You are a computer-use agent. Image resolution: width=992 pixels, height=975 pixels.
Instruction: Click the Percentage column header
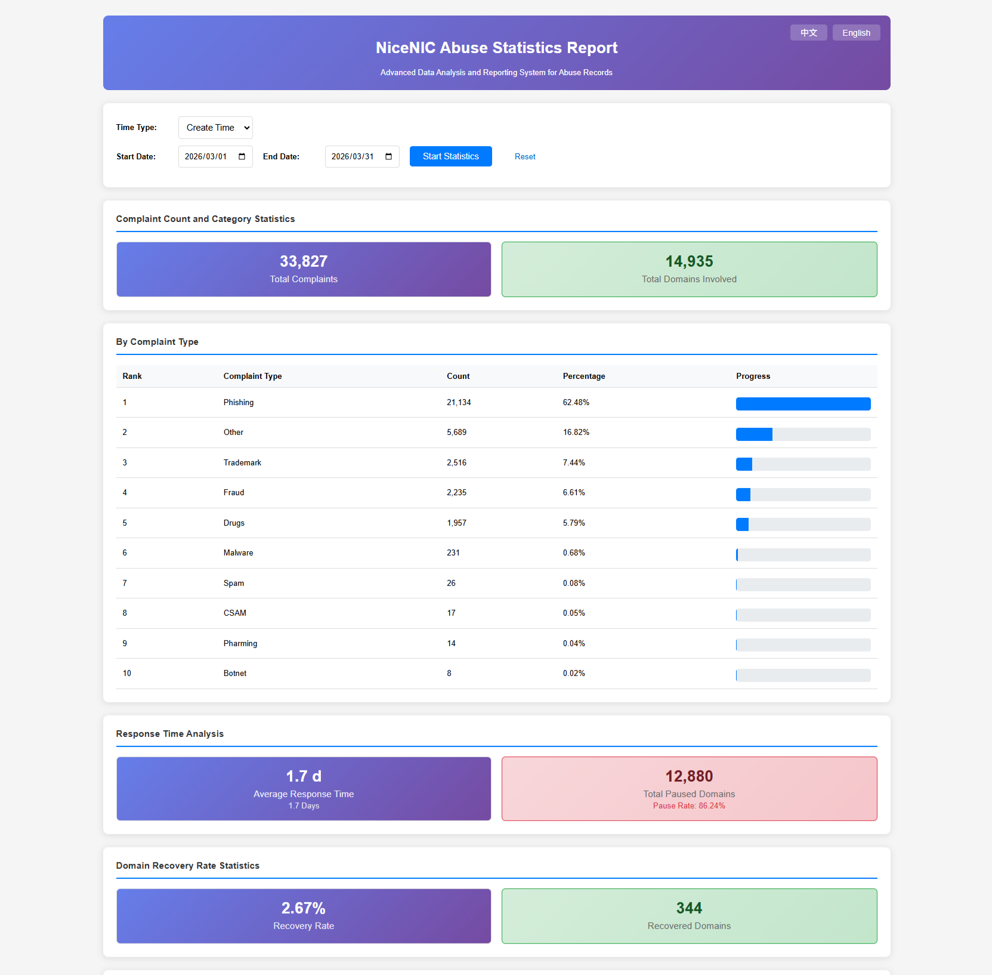583,377
